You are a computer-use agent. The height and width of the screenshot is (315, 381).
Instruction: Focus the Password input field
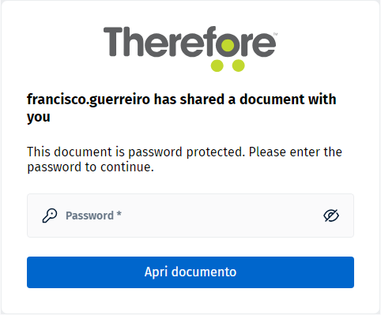point(190,216)
